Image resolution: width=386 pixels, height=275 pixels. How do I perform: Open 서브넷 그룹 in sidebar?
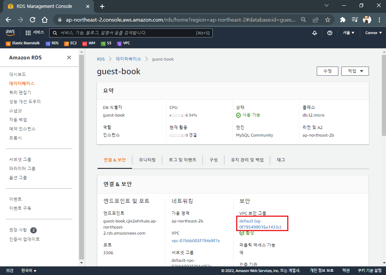[x=20, y=159]
